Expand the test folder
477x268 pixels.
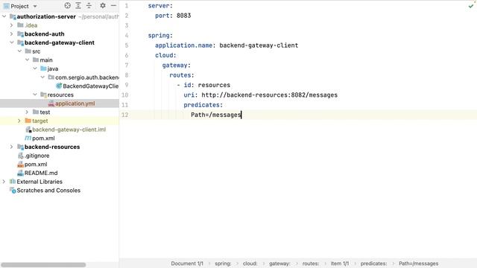click(x=27, y=112)
